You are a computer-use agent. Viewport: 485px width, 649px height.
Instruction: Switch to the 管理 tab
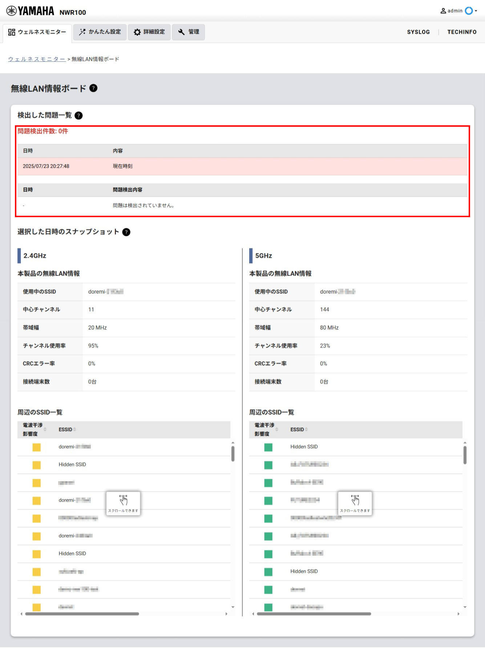point(188,32)
